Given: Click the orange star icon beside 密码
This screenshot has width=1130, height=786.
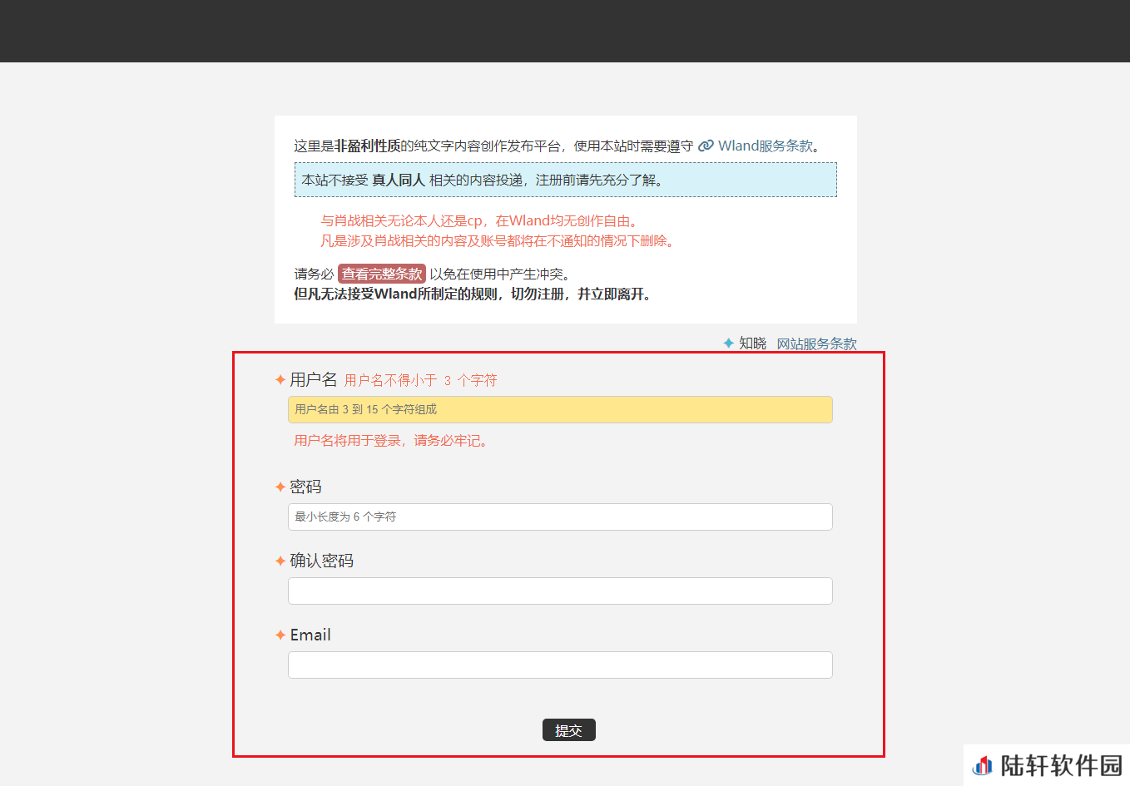Looking at the screenshot, I should [x=280, y=487].
